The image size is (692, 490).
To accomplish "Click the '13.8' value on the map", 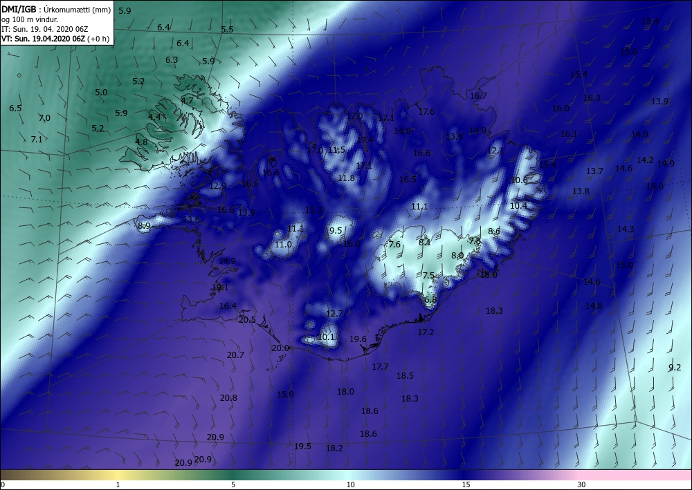I will pos(581,191).
